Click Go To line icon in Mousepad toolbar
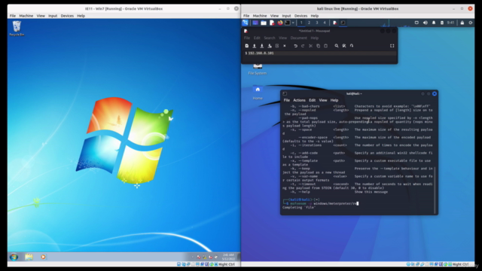Viewport: 482px width, 271px height. click(x=352, y=46)
